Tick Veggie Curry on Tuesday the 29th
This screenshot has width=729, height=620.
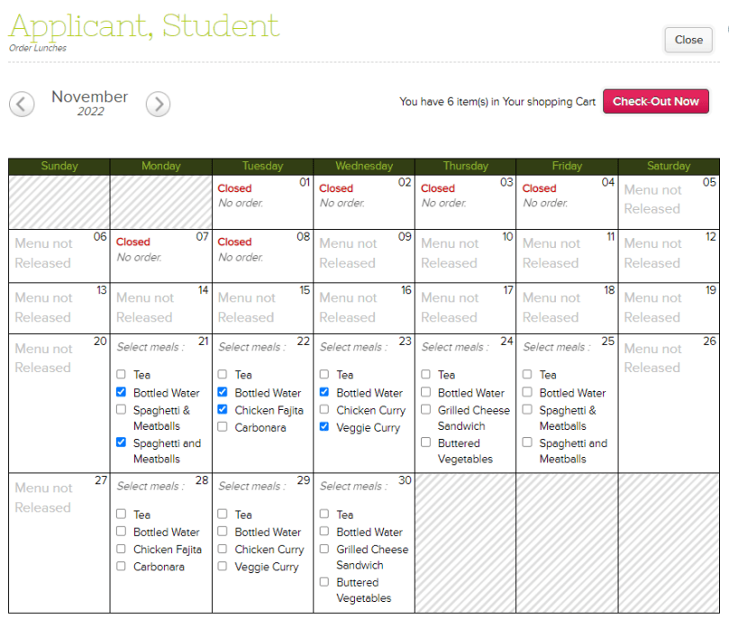coord(223,566)
